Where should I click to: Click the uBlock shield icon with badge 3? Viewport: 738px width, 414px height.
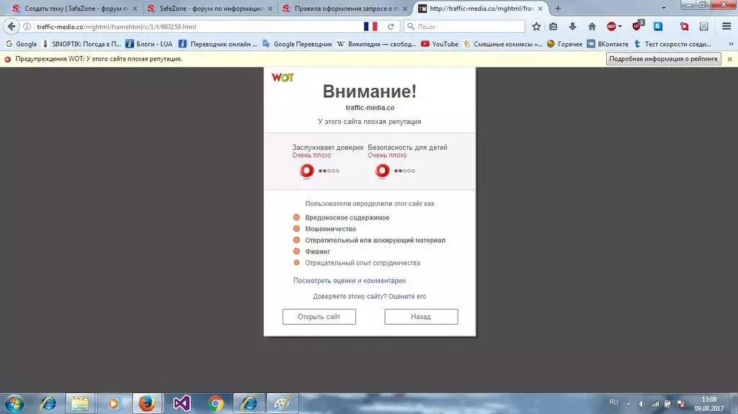(638, 27)
